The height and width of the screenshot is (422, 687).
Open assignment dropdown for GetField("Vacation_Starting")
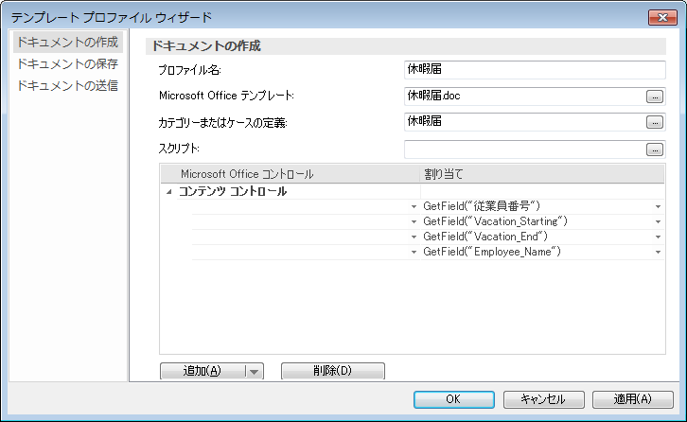[658, 221]
